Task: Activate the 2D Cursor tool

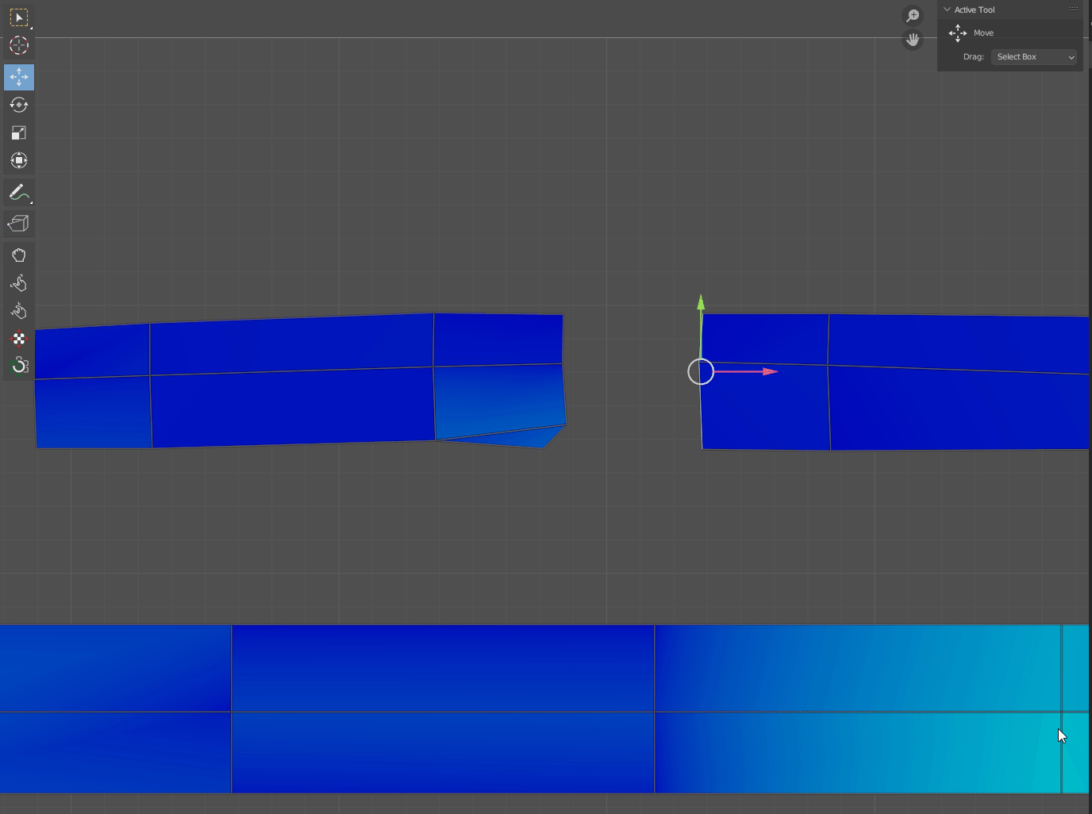Action: pos(19,46)
